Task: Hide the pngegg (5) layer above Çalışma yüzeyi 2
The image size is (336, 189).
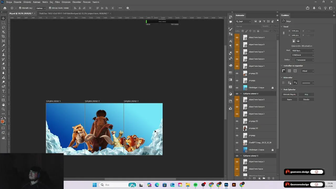Action: (x=237, y=73)
